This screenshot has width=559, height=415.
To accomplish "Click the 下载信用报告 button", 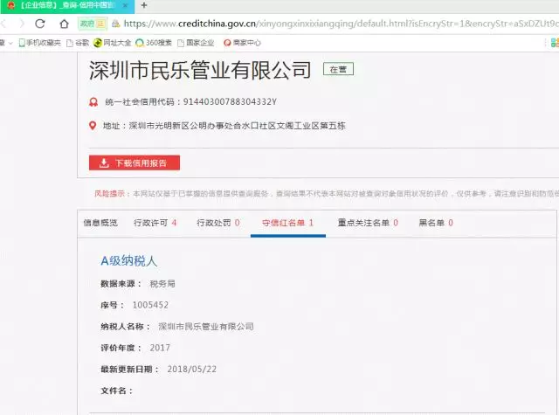I will 135,163.
